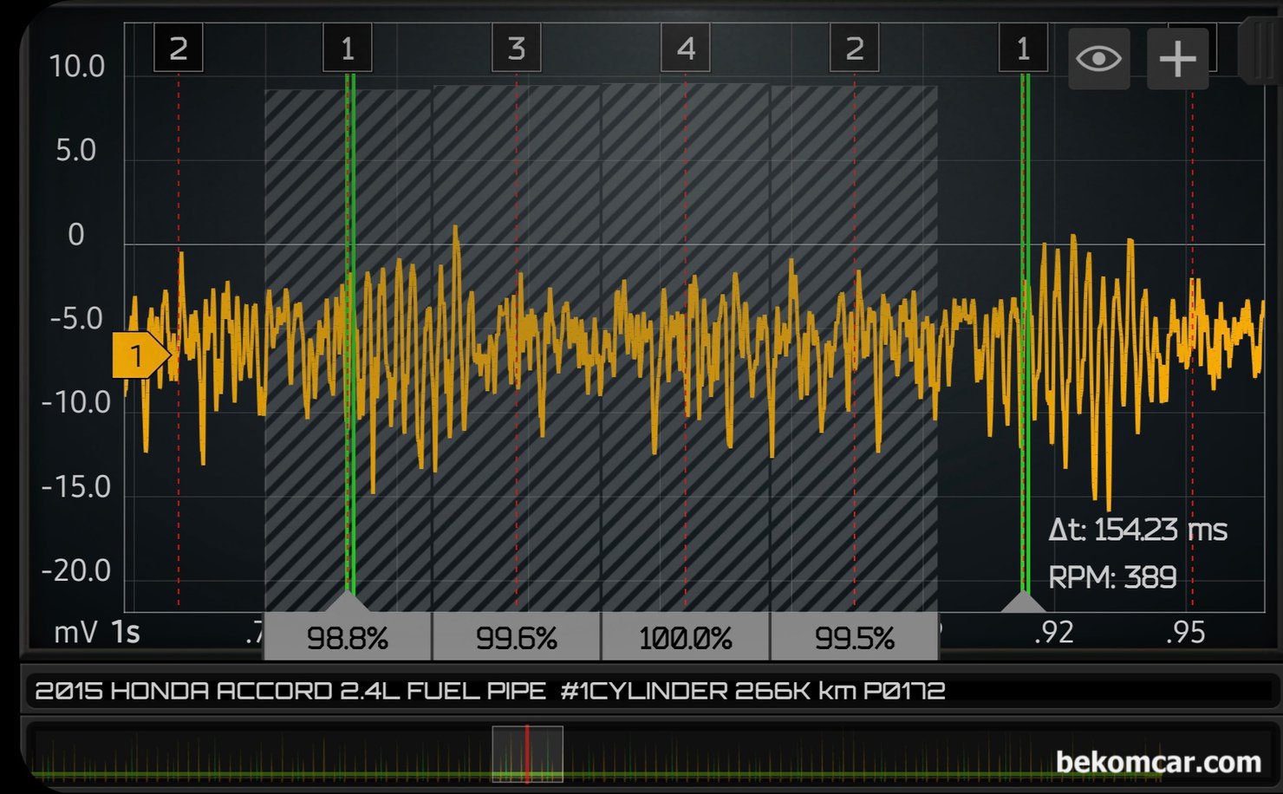Click the 99.5% segment label
The image size is (1283, 794).
(854, 638)
